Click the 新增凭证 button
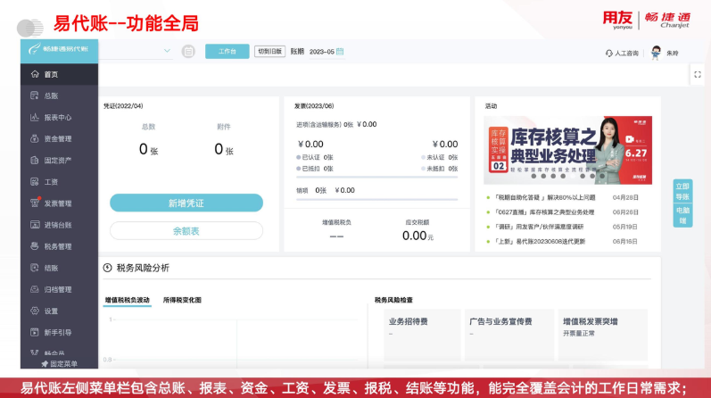This screenshot has height=398, width=711. [186, 203]
